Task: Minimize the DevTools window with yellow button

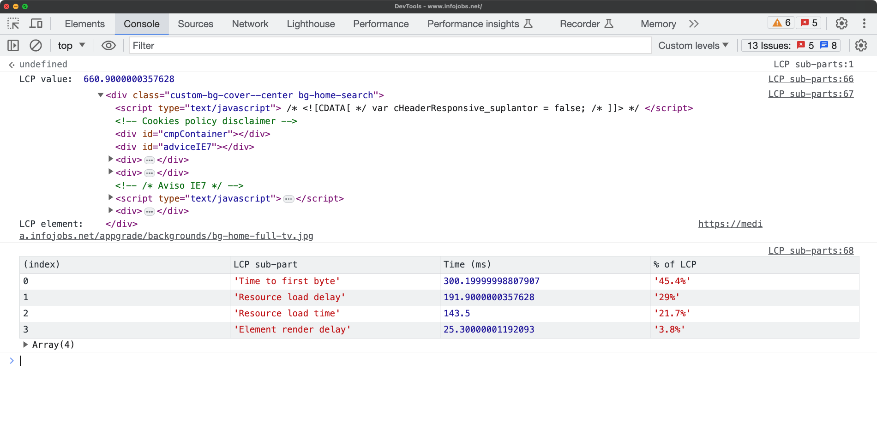Action: coord(16,6)
